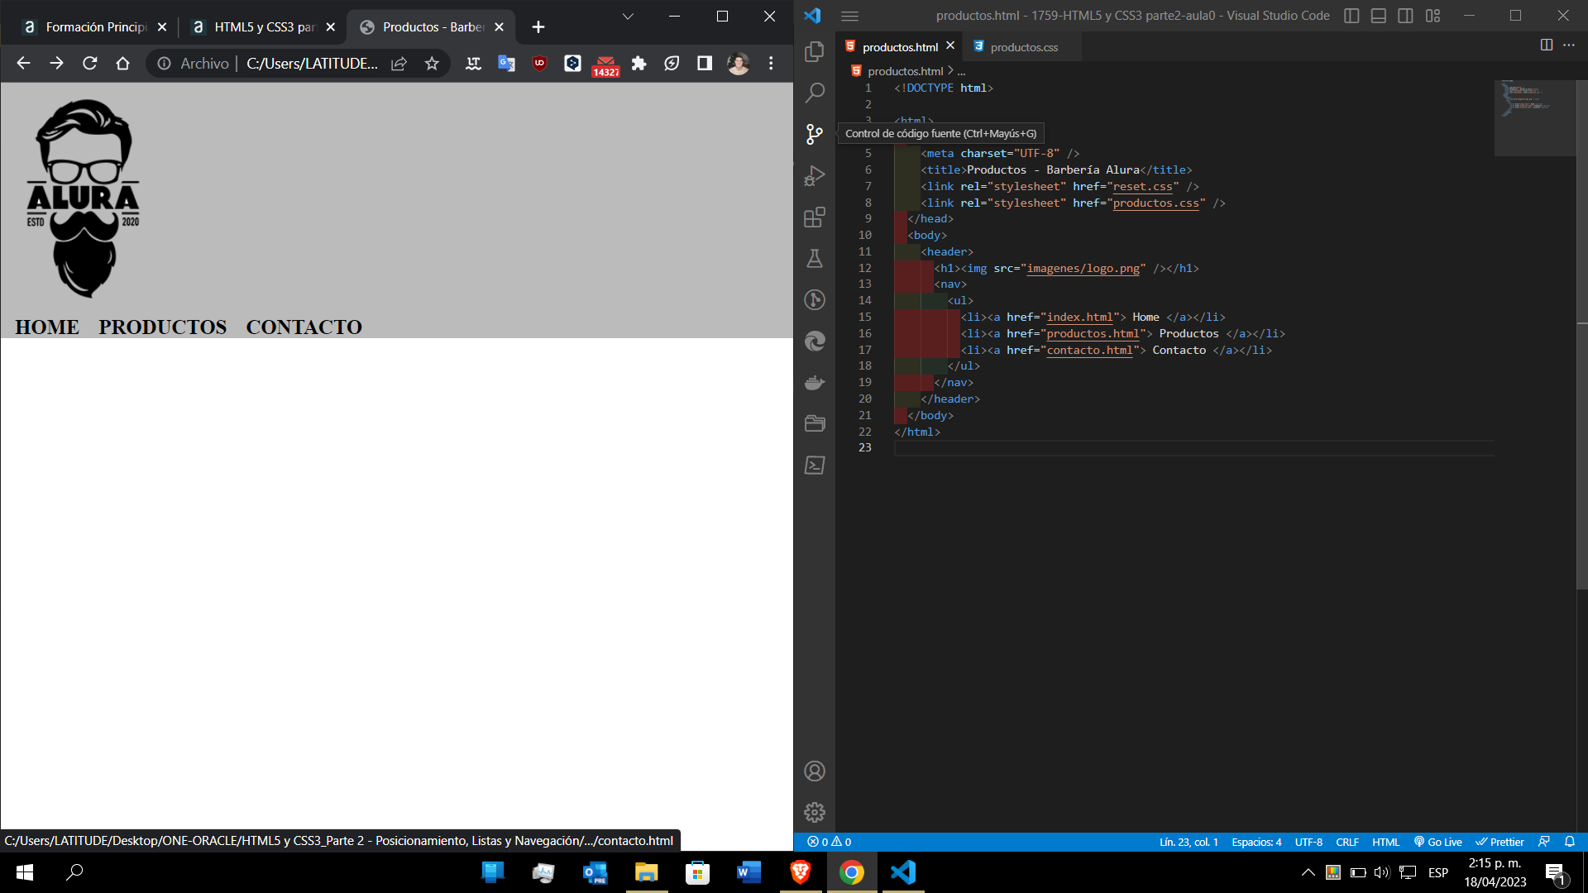Open the project folders view icon
Viewport: 1588px width, 893px height.
(815, 423)
